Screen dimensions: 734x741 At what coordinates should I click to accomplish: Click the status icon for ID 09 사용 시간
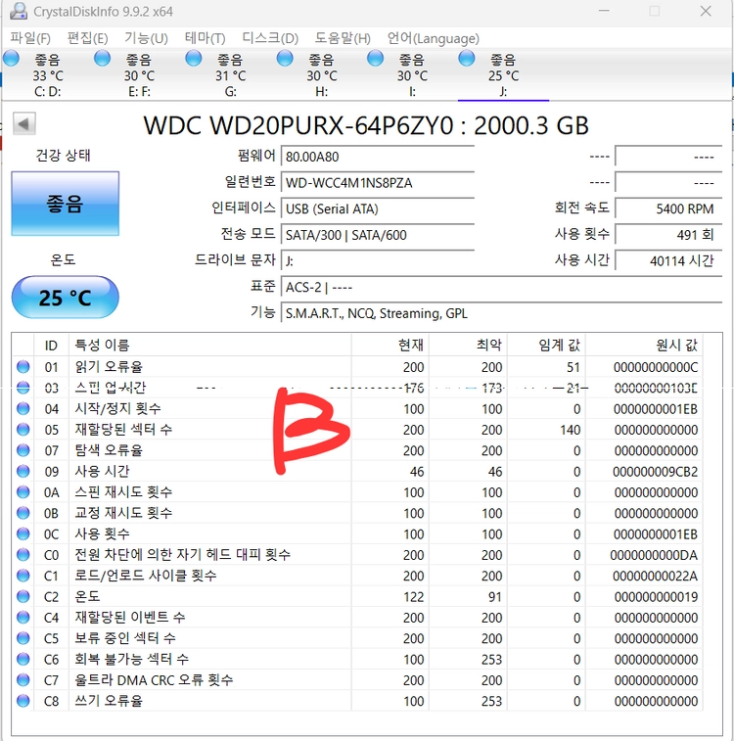pyautogui.click(x=23, y=471)
